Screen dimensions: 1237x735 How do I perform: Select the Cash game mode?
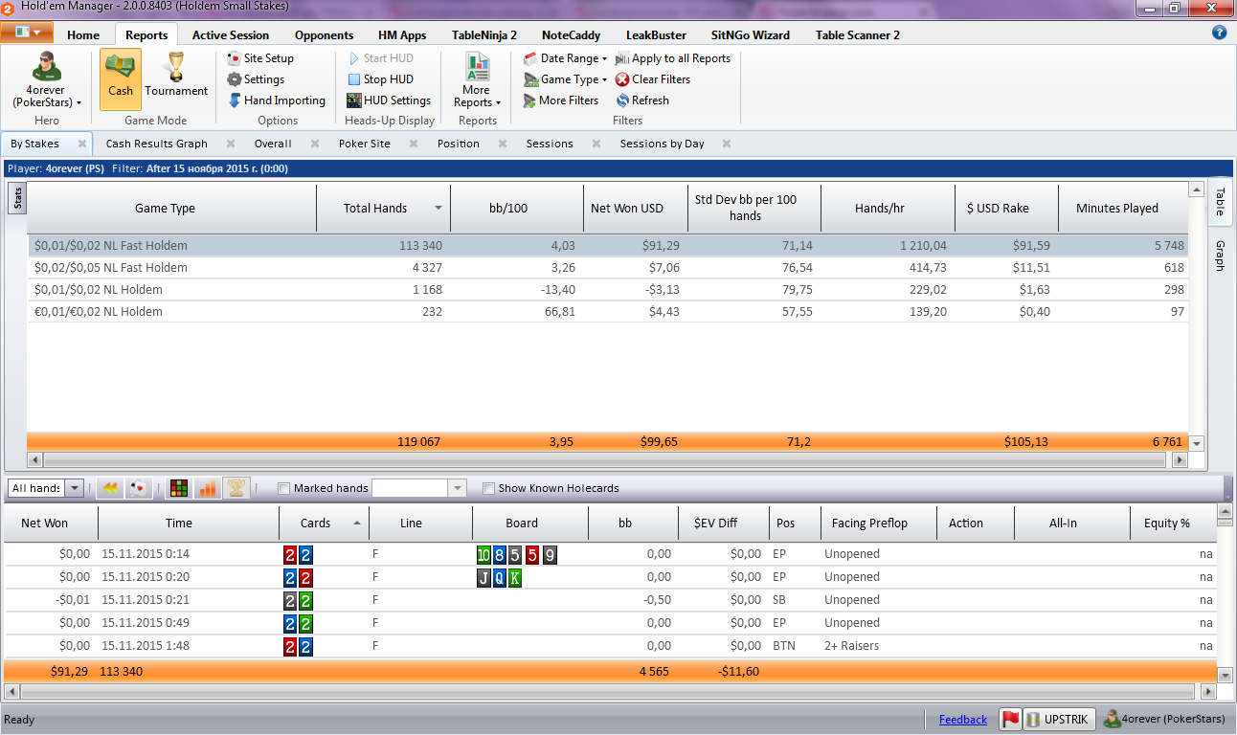point(121,78)
